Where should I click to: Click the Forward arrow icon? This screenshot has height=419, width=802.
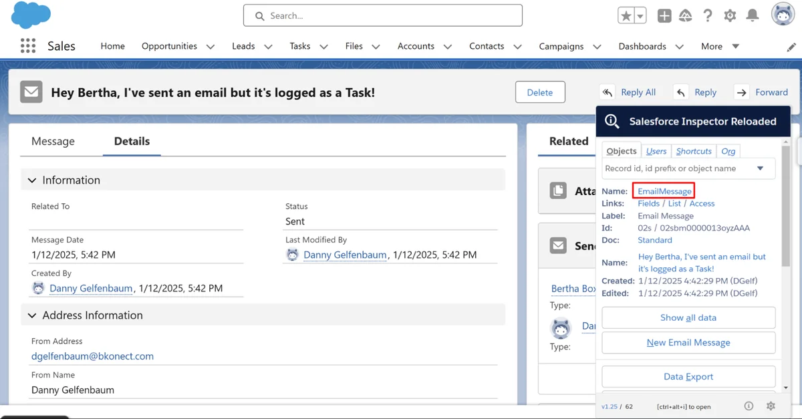[741, 92]
